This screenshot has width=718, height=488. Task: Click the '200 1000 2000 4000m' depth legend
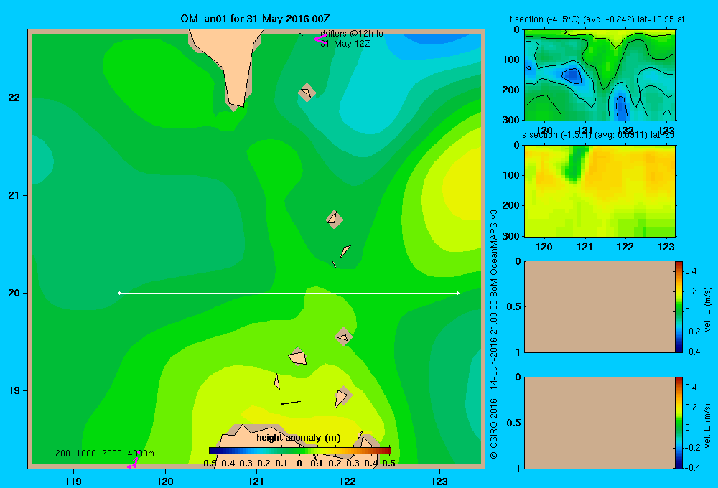[x=104, y=454]
